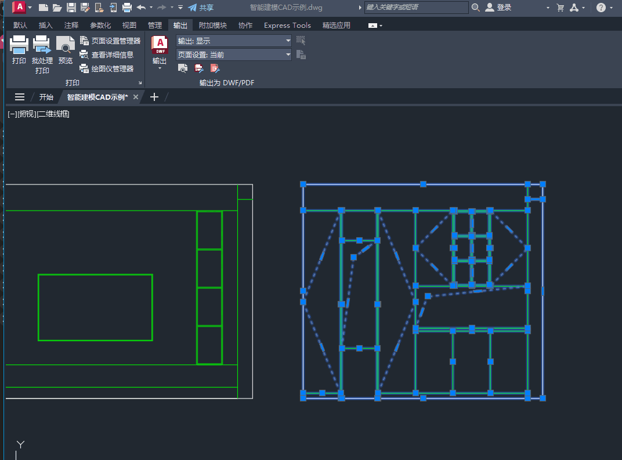
Task: Open Batch Plot (批处理打印)
Action: point(42,45)
